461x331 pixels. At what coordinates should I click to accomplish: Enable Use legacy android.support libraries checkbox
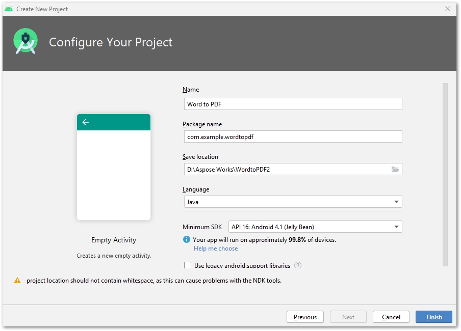click(x=188, y=265)
